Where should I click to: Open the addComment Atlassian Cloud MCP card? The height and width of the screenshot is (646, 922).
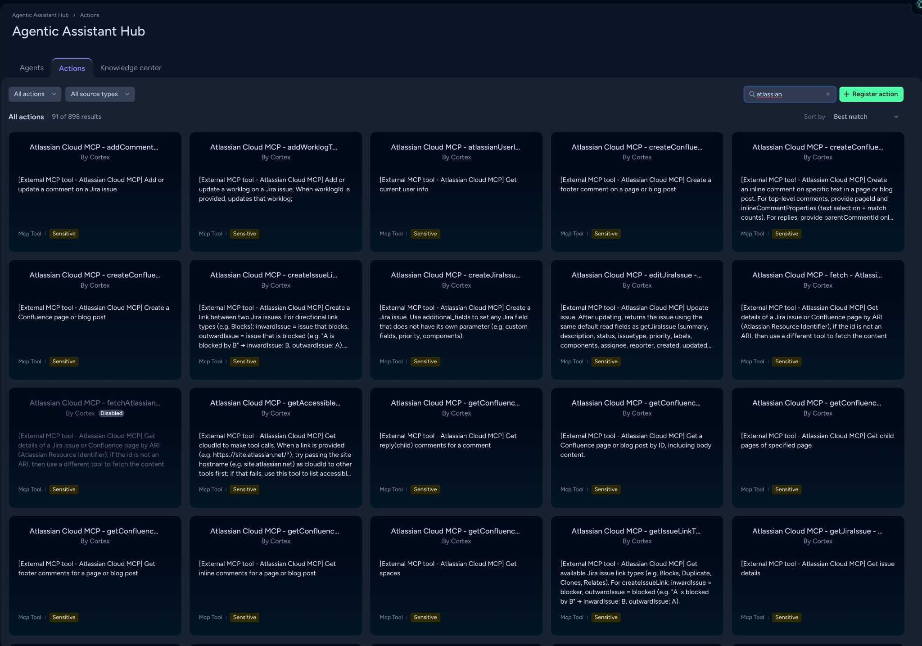click(95, 192)
